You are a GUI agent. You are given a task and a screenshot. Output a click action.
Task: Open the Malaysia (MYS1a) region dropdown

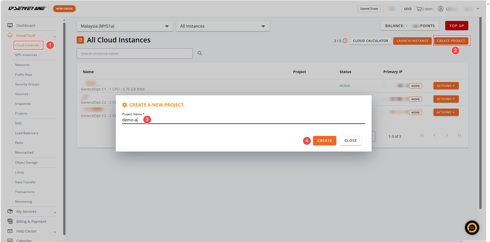pyautogui.click(x=125, y=26)
